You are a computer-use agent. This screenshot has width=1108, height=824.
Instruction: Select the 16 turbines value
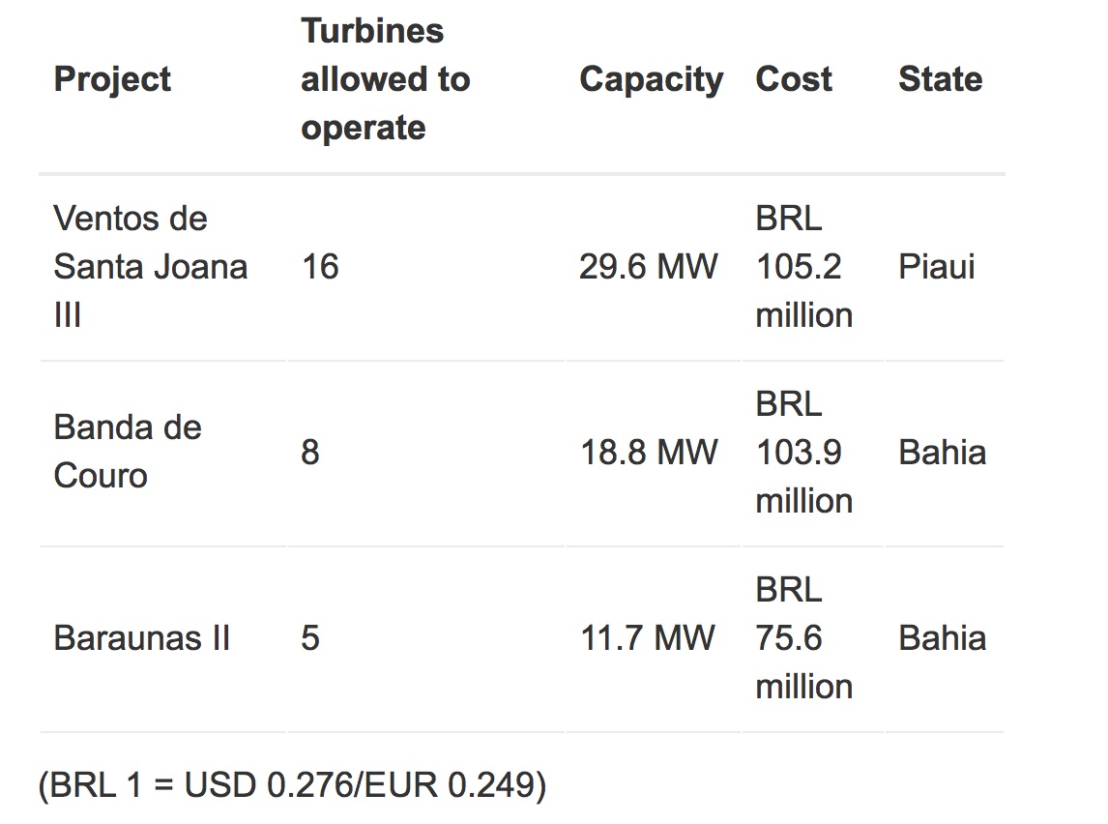click(320, 267)
